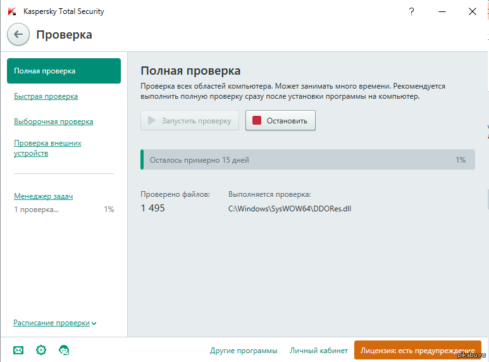Open the Менеджер задач link

coord(44,196)
